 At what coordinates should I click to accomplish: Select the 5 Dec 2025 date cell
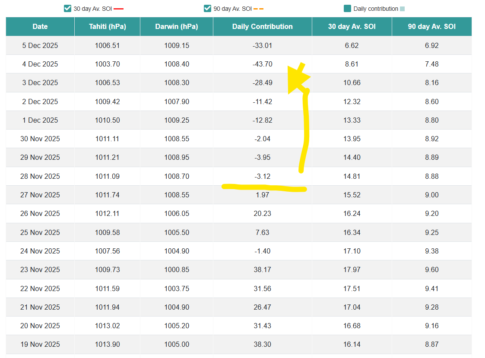40,45
